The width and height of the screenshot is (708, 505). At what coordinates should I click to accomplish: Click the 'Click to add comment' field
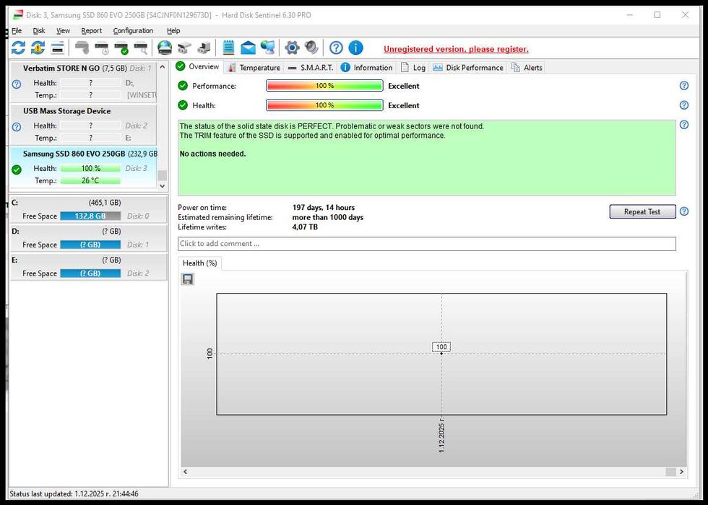(x=427, y=244)
